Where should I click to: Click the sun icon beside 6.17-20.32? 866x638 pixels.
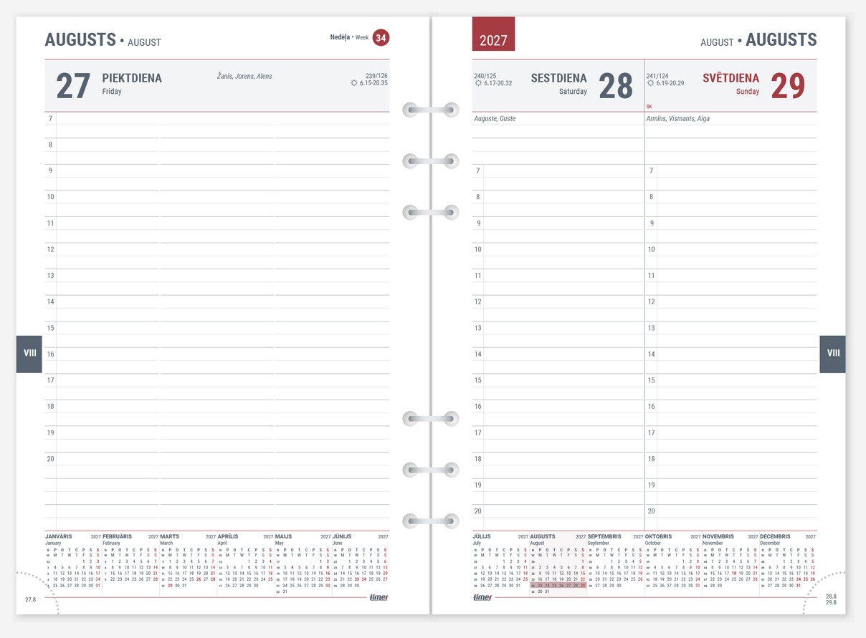pyautogui.click(x=478, y=83)
